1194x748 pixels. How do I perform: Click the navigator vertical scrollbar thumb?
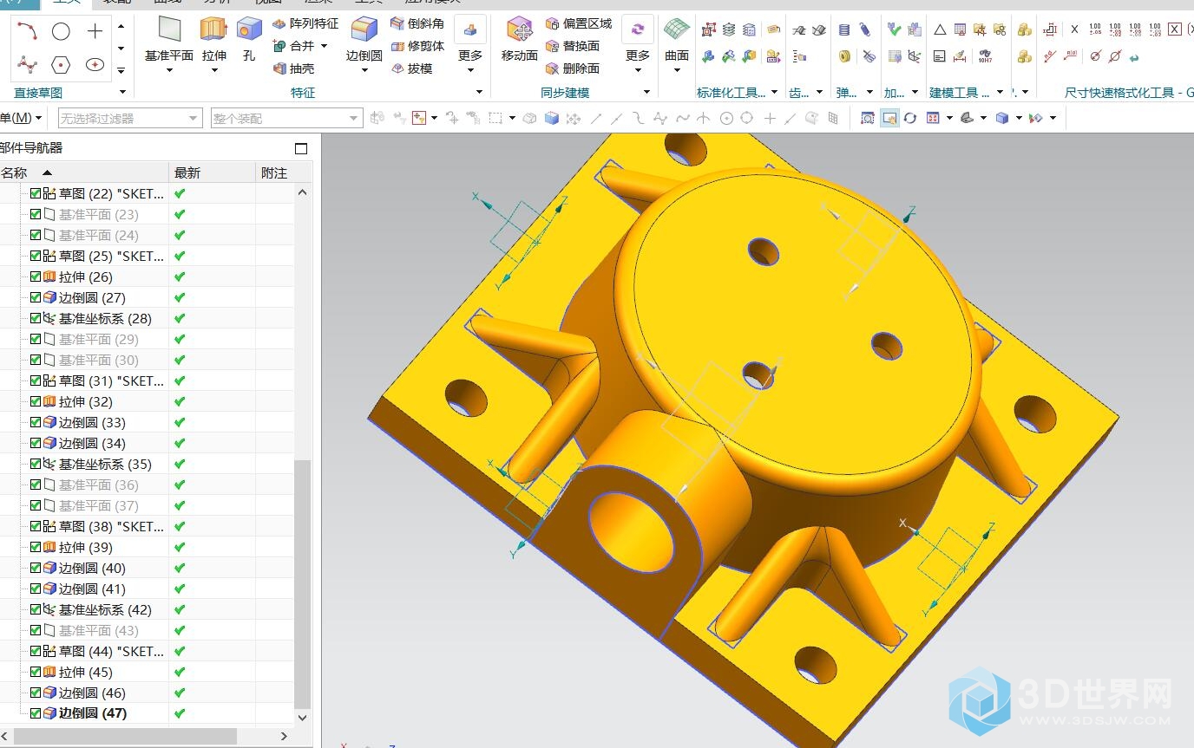pos(303,582)
